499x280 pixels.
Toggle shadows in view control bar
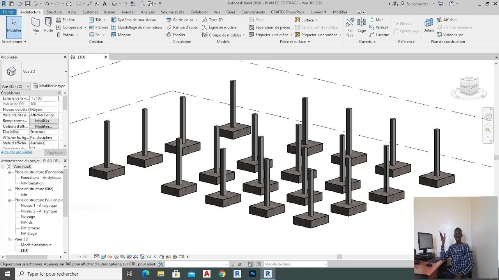pos(116,257)
